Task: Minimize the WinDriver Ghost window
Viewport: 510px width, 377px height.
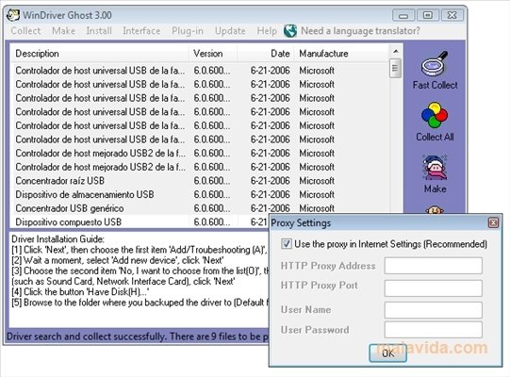Action: (x=403, y=15)
